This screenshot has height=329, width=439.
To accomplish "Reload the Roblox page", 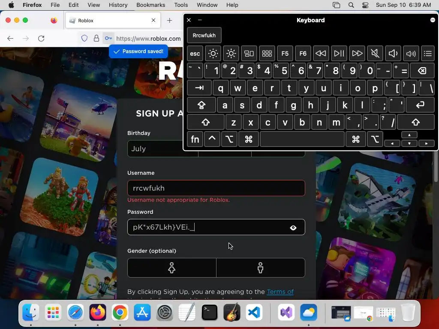I will tap(41, 38).
